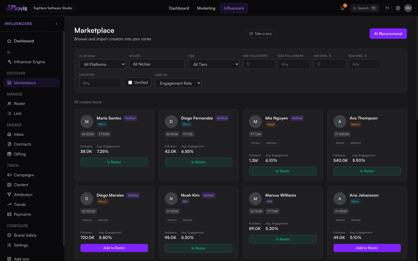Click the Take a tour button
The image size is (418, 261).
pyautogui.click(x=260, y=34)
